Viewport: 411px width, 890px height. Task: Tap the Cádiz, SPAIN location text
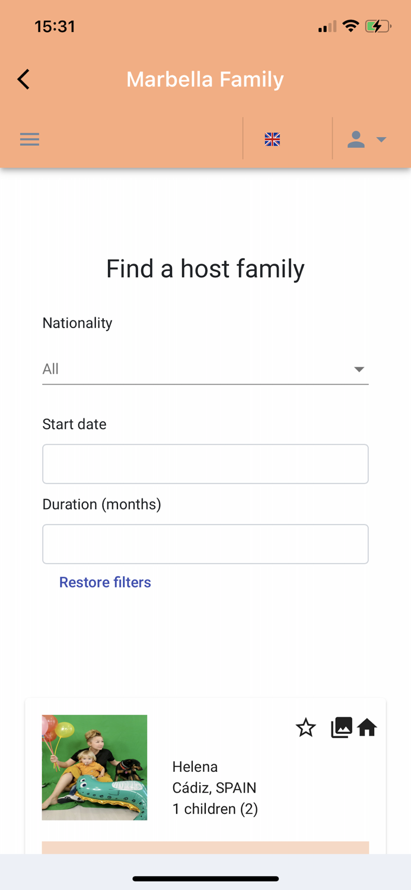(214, 788)
